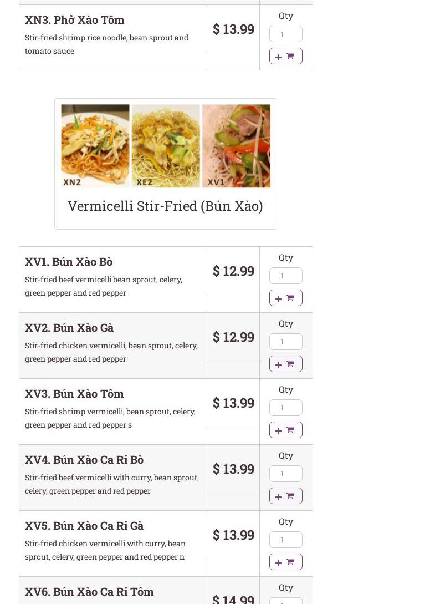Screen dimensions: 435x604
Task: Open the XV6. Bún Xào Ca Ri Tôm item title
Action: (89, 592)
